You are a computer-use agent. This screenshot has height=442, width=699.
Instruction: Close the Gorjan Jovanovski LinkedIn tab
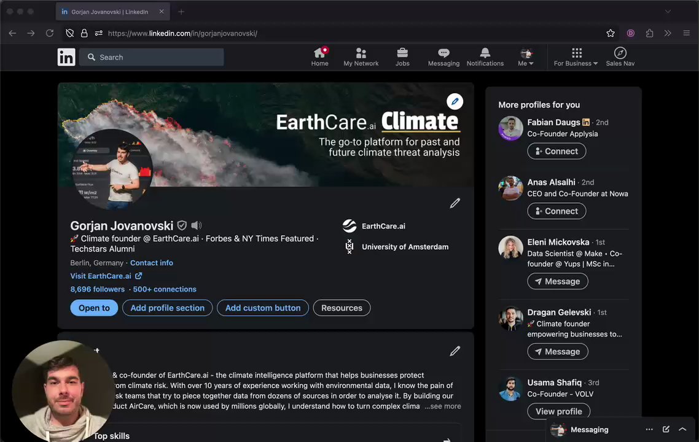pyautogui.click(x=162, y=12)
